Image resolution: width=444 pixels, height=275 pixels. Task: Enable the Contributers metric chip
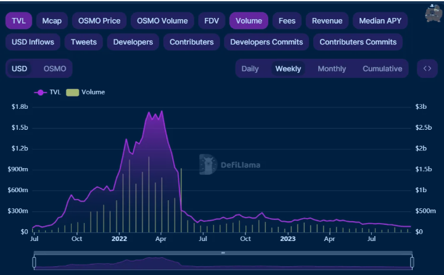(191, 42)
